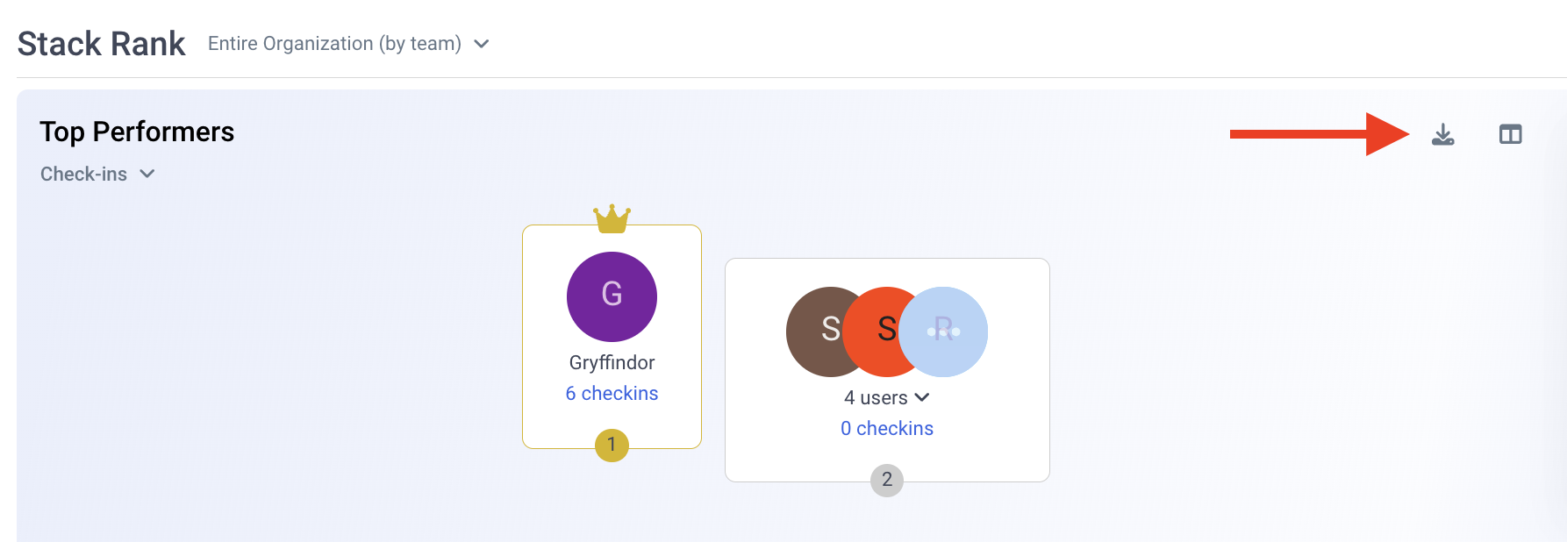1567x542 pixels.
Task: Click the download export icon
Action: click(x=1442, y=134)
